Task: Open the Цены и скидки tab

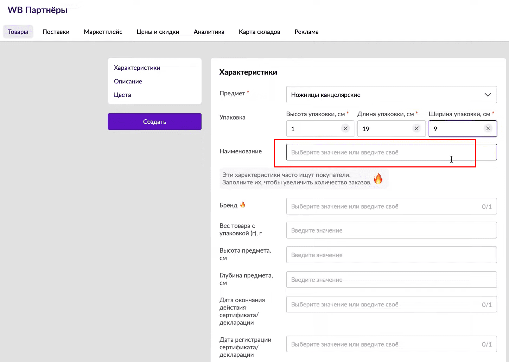Action: [x=158, y=32]
